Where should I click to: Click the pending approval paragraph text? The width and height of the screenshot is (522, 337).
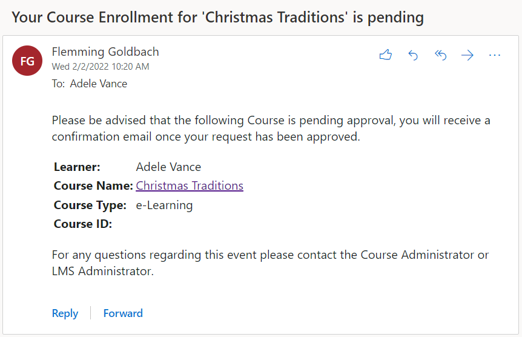coord(271,128)
